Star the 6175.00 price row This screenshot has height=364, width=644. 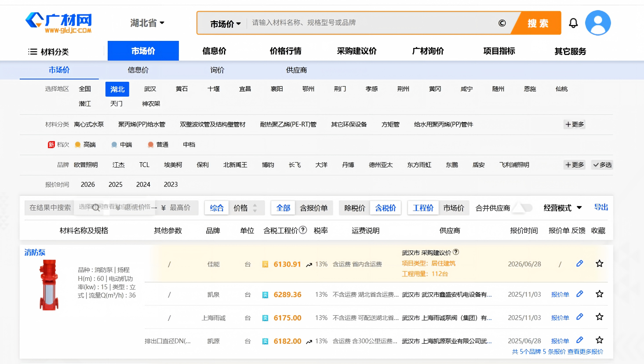pos(599,317)
